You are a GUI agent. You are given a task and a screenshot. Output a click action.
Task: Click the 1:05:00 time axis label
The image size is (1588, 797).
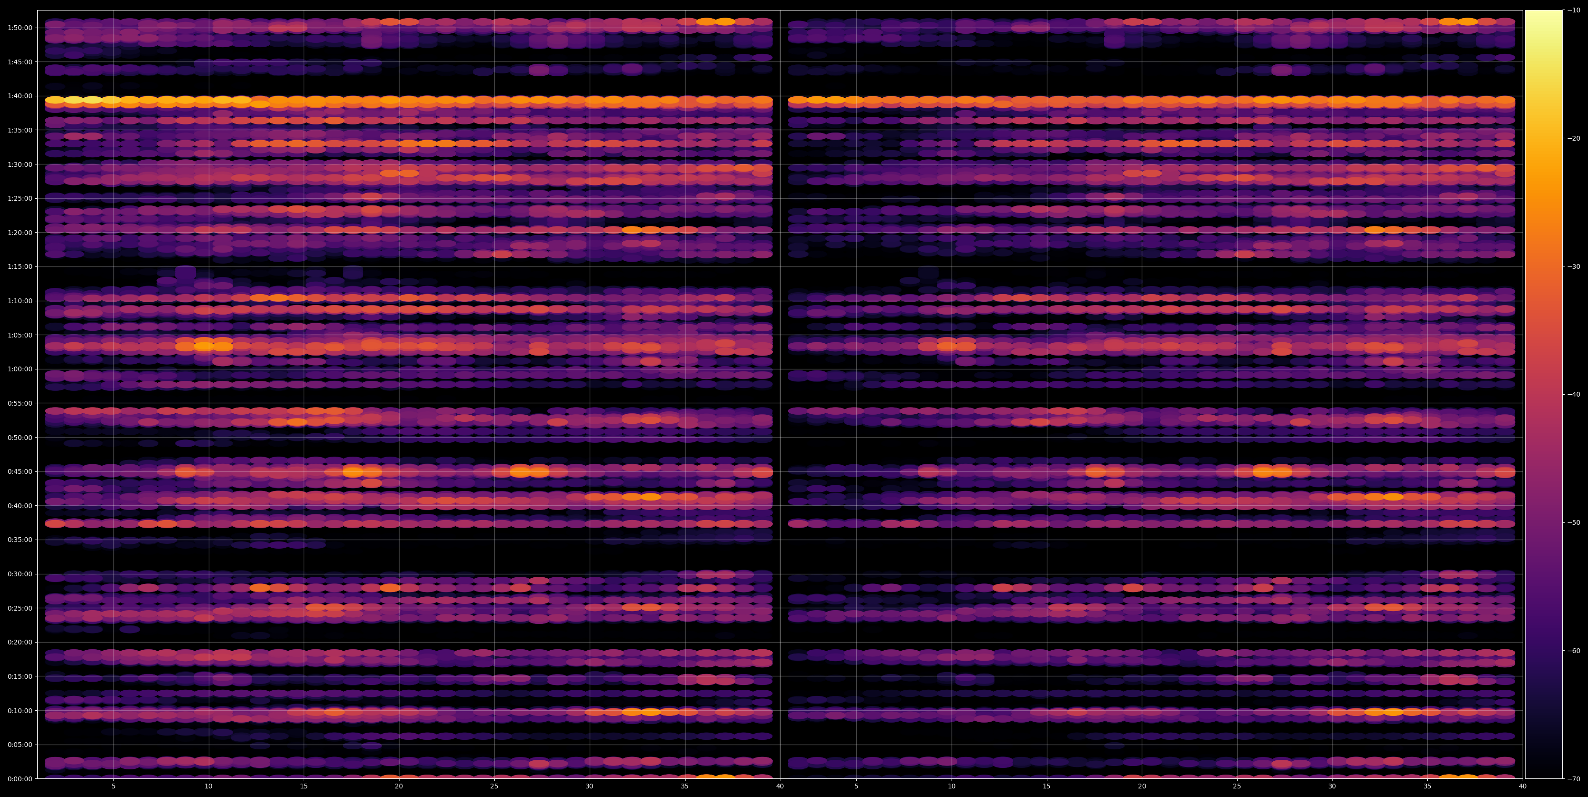20,335
